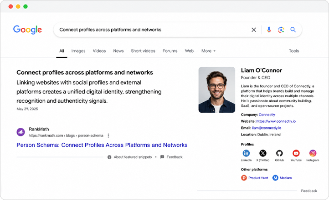This screenshot has height=200, width=329.
Task: Open Google Lens image search
Action: [281, 30]
